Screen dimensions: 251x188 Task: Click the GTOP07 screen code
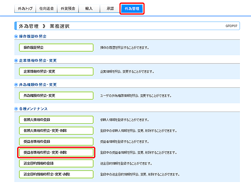[231, 26]
